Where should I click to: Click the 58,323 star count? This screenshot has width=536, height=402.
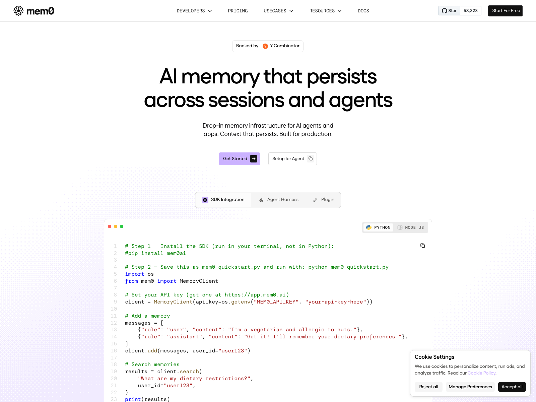click(x=471, y=11)
